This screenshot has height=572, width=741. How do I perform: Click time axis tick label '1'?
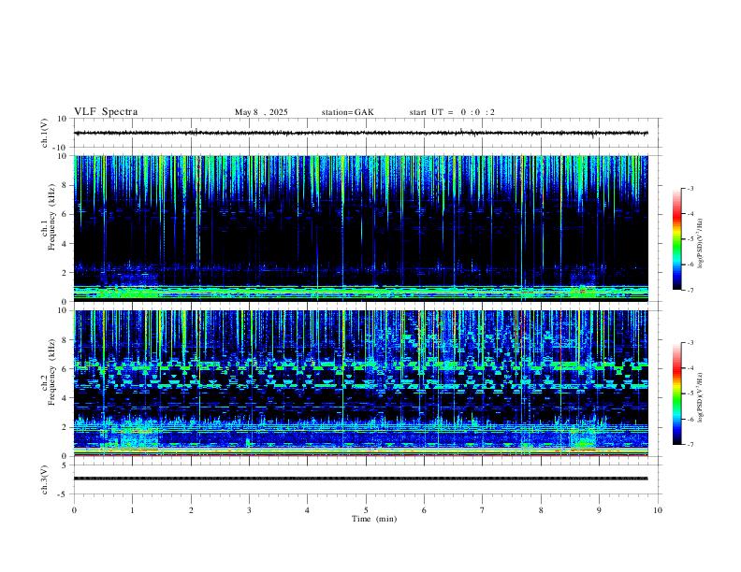pyautogui.click(x=132, y=510)
